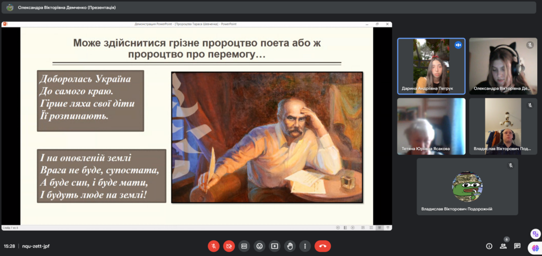This screenshot has width=542, height=256.
Task: Open the chat messages panel
Action: point(517,246)
